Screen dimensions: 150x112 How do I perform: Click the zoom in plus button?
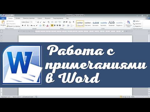coord(148,97)
